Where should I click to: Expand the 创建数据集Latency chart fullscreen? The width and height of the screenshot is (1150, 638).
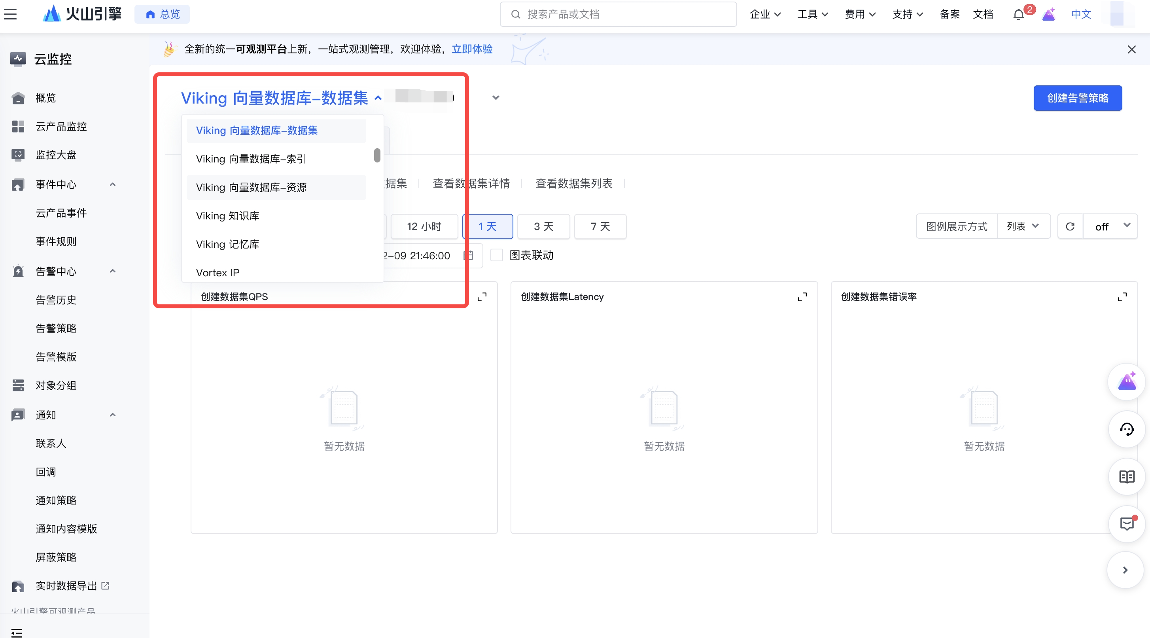click(x=802, y=297)
